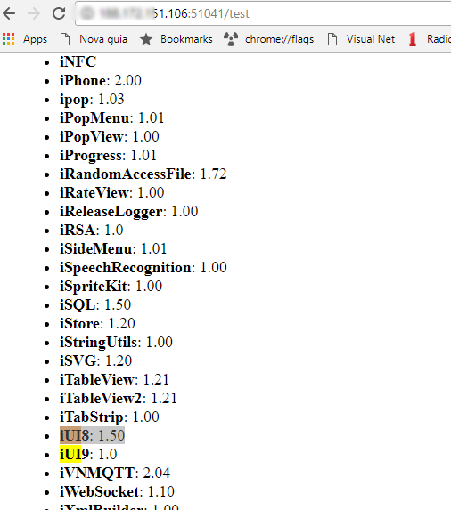
Task: Click the iStore: 1.20 entry
Action: point(97,323)
